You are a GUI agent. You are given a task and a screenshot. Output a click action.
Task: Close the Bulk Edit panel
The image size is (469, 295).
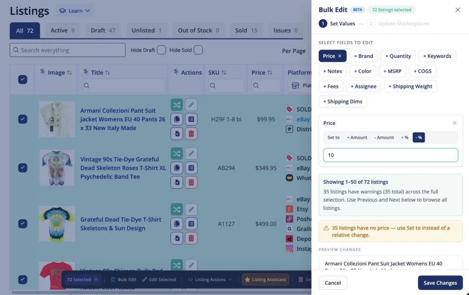pos(458,10)
